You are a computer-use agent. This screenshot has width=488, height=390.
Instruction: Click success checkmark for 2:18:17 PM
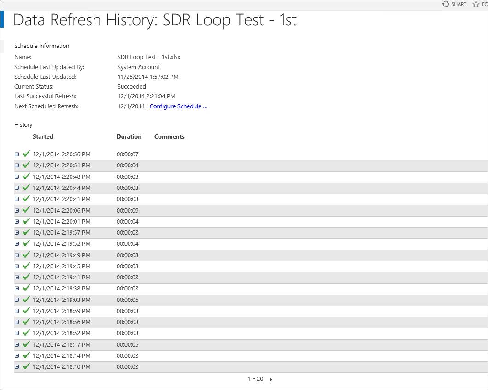coord(26,344)
